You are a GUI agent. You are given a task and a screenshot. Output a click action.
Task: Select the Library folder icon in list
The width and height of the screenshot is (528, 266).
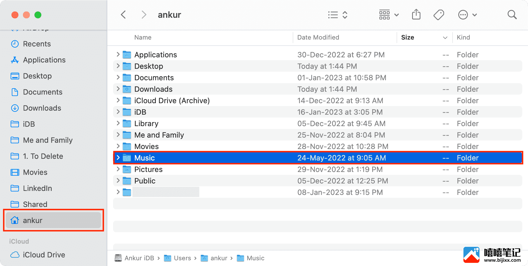point(127,124)
